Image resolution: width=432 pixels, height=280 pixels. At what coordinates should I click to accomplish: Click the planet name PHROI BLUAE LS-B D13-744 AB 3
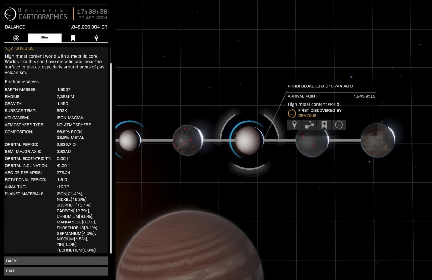(320, 86)
